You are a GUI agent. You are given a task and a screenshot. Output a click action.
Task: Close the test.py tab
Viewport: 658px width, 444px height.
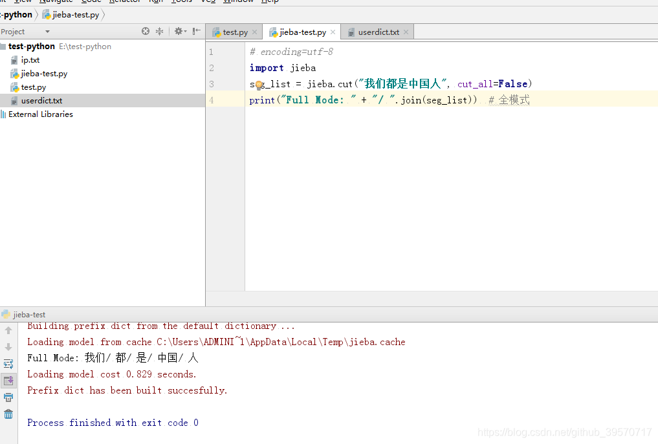point(254,32)
